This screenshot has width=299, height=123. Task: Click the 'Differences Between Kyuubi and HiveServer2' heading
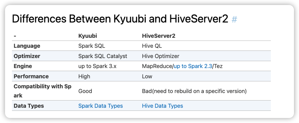[x=120, y=19]
